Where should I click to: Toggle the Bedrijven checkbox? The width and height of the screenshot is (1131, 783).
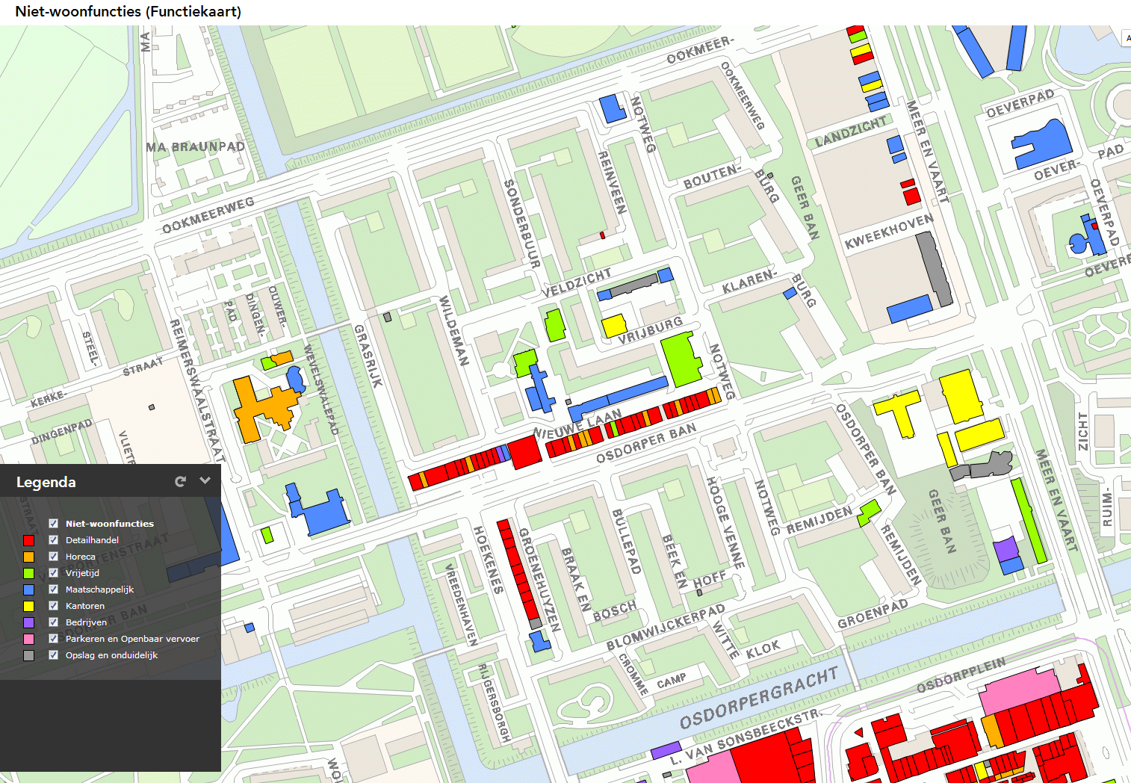pyautogui.click(x=53, y=622)
